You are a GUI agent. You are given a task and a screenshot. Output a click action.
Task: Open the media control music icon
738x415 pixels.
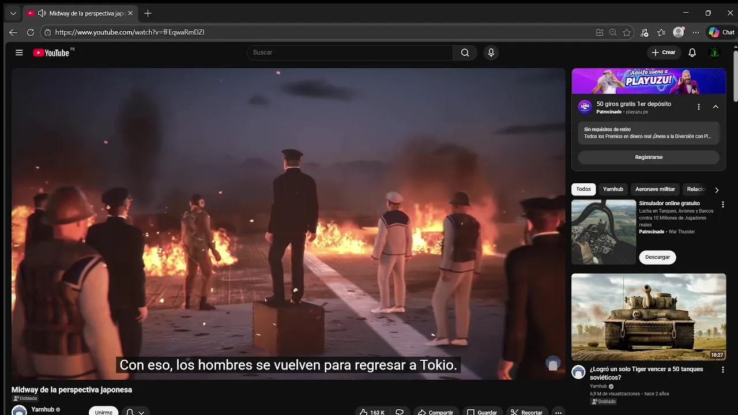point(645,32)
